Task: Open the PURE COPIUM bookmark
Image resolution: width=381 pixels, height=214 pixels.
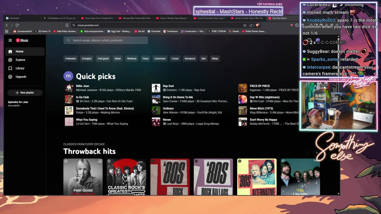Action: 217,31
